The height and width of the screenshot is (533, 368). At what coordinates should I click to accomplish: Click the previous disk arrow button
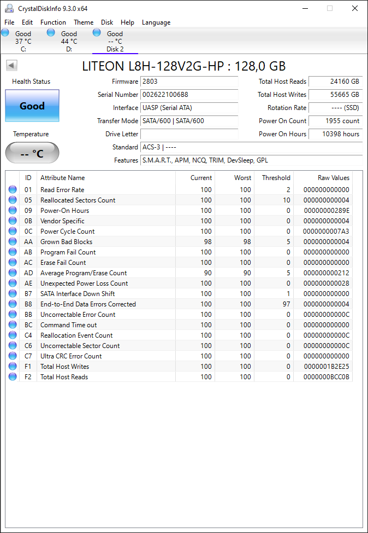pos(11,66)
